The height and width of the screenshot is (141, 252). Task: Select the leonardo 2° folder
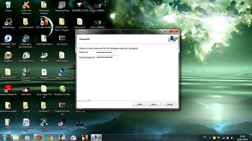coord(80,23)
